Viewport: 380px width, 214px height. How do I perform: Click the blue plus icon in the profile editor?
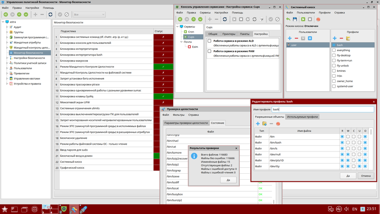(x=258, y=124)
